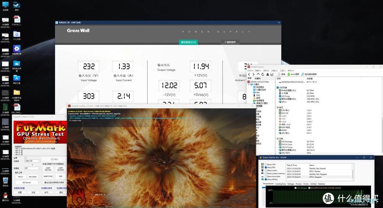
Task: Open the Steam 游戏 desktop icon
Action: pyautogui.click(x=17, y=6)
